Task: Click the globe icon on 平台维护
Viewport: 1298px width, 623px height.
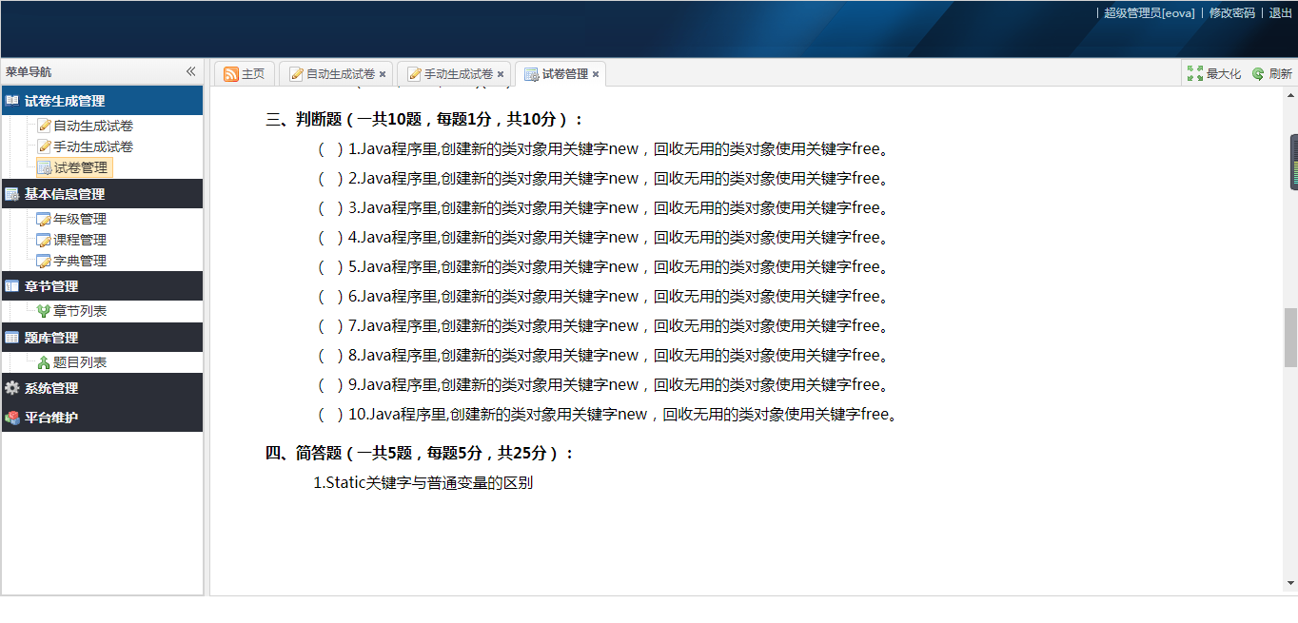Action: [x=12, y=418]
